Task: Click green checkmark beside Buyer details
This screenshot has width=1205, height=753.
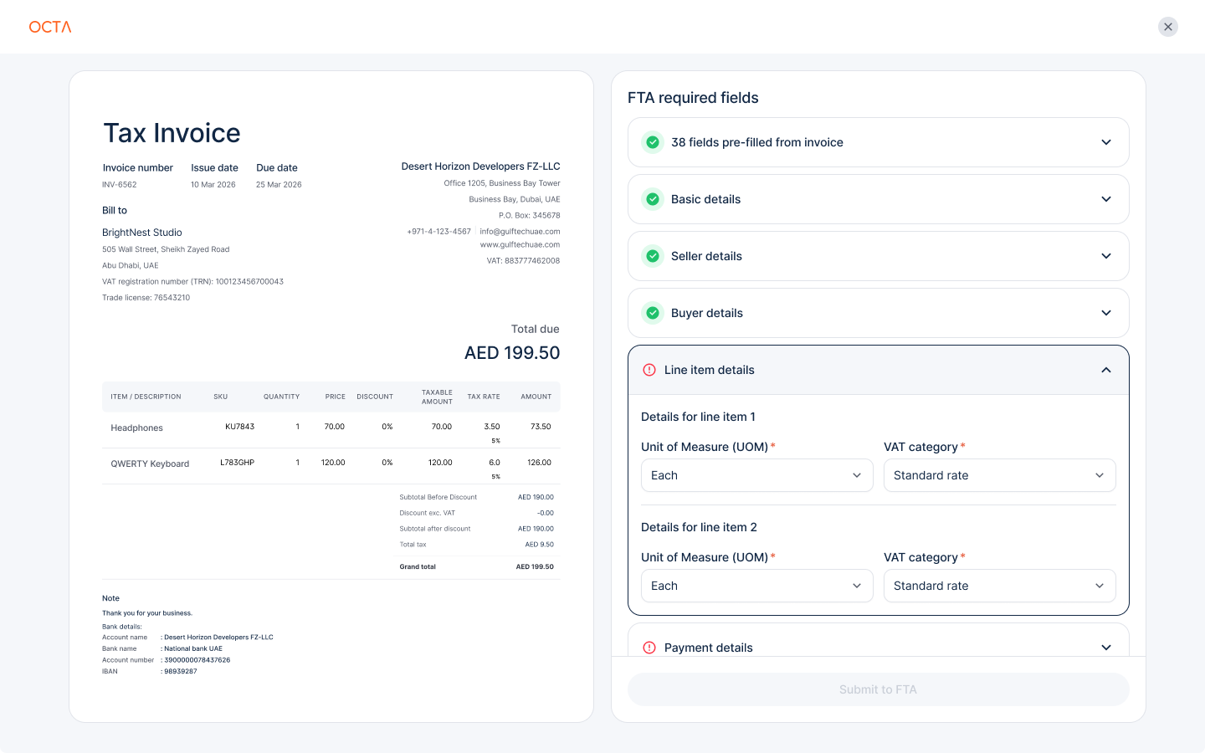Action: (653, 313)
